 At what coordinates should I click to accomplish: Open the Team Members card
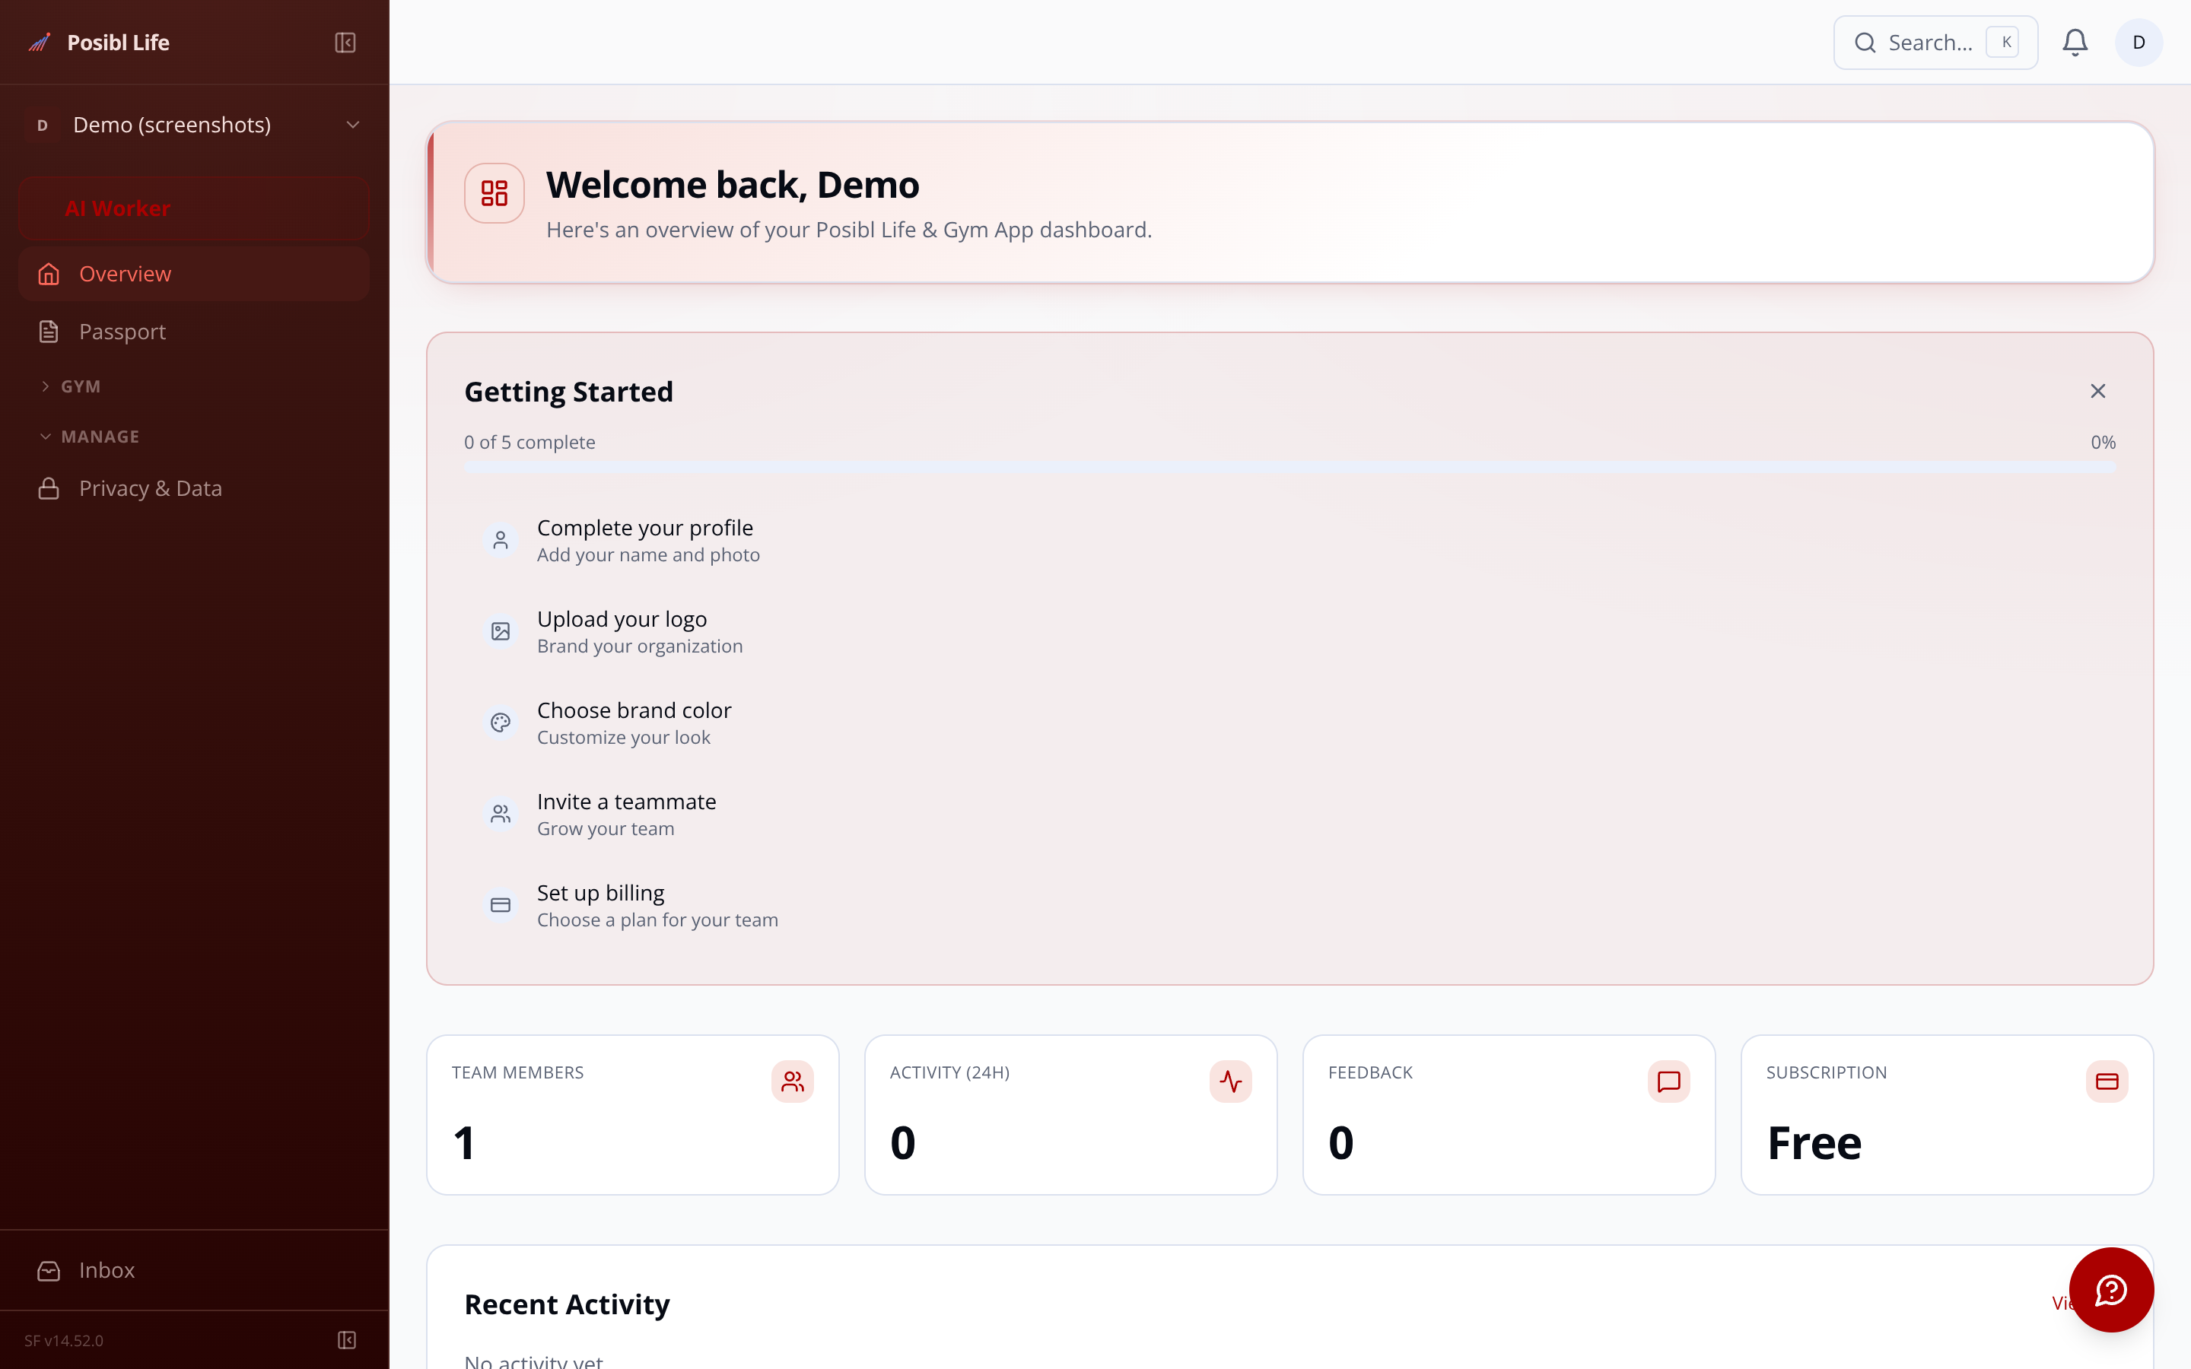pos(633,1114)
